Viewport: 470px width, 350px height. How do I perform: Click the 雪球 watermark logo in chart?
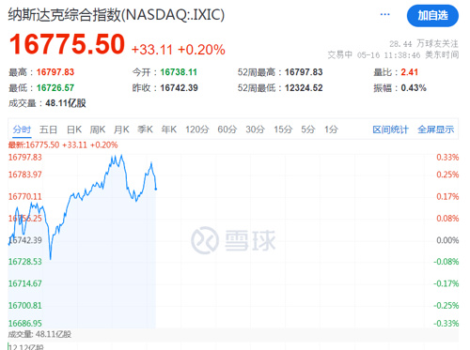click(x=233, y=240)
